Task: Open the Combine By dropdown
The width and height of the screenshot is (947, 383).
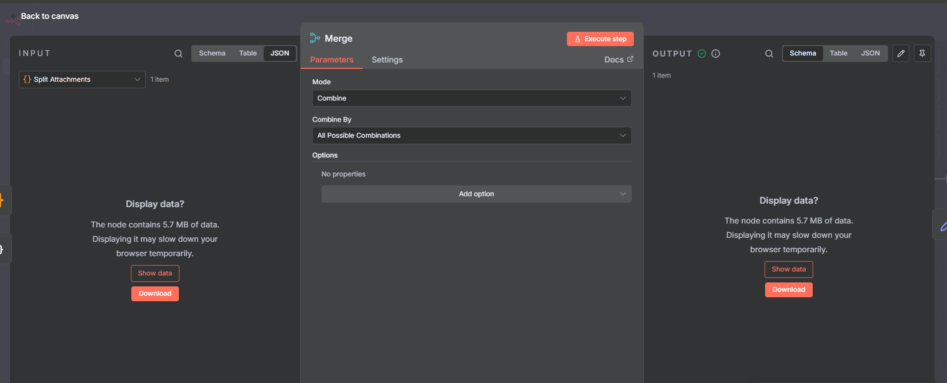Action: (471, 135)
